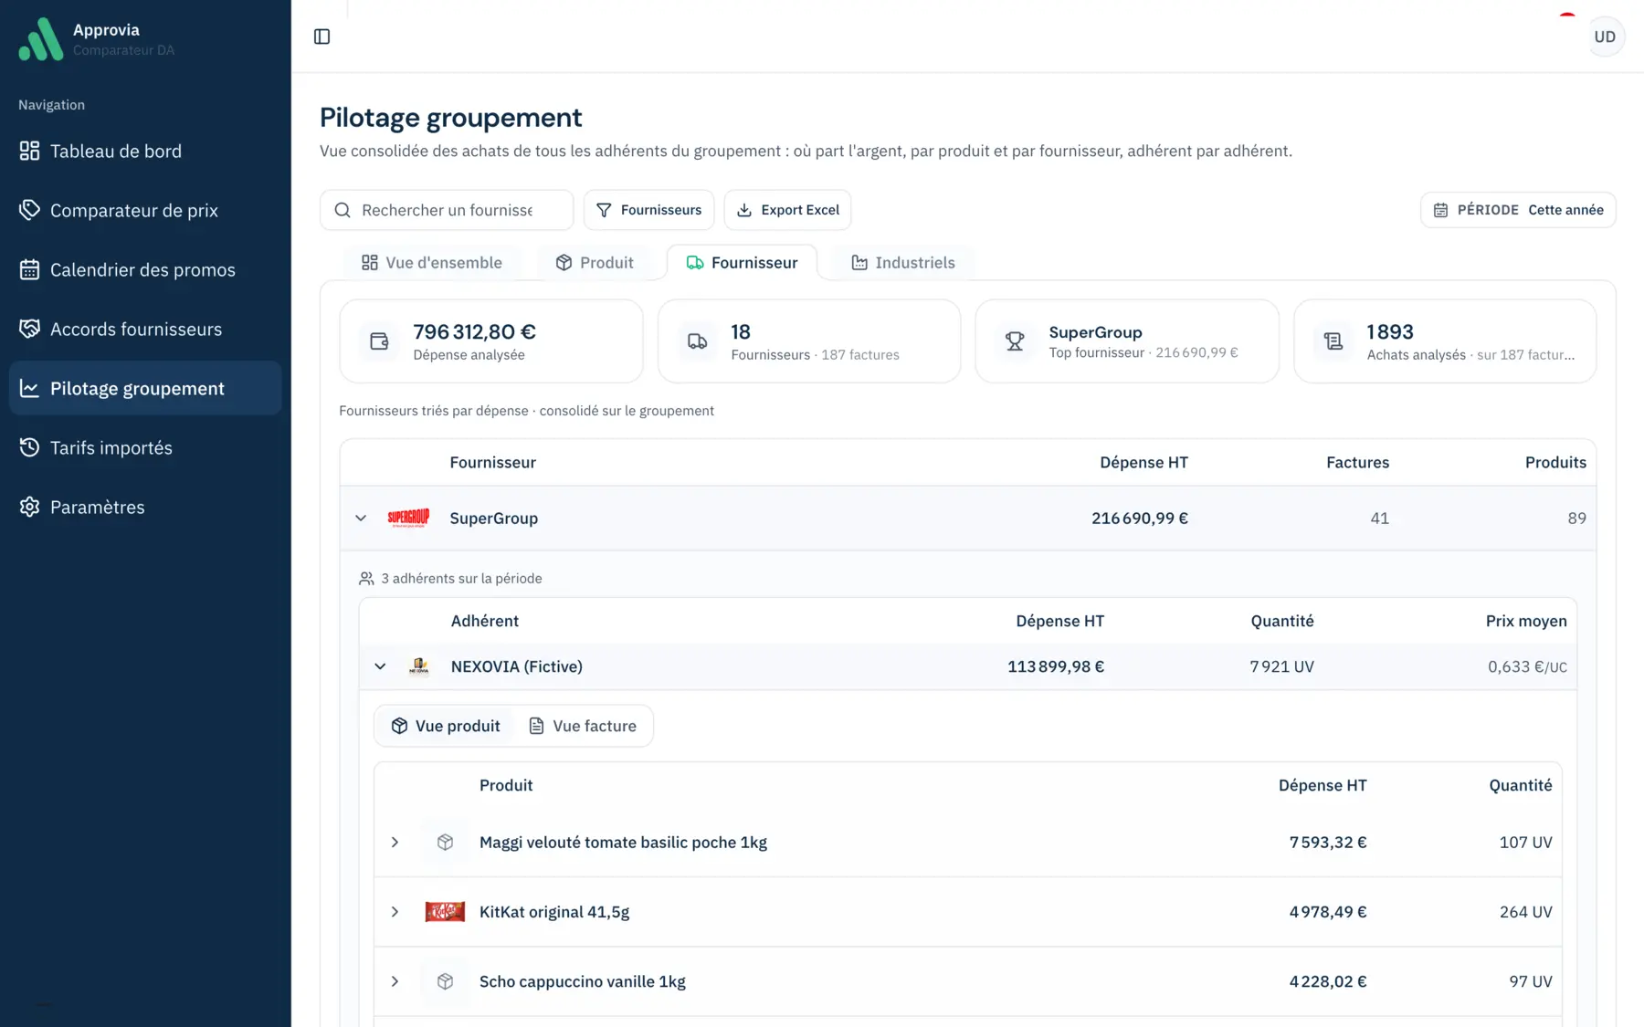The height and width of the screenshot is (1027, 1644).
Task: Select the Fournisseur tab
Action: pyautogui.click(x=742, y=263)
